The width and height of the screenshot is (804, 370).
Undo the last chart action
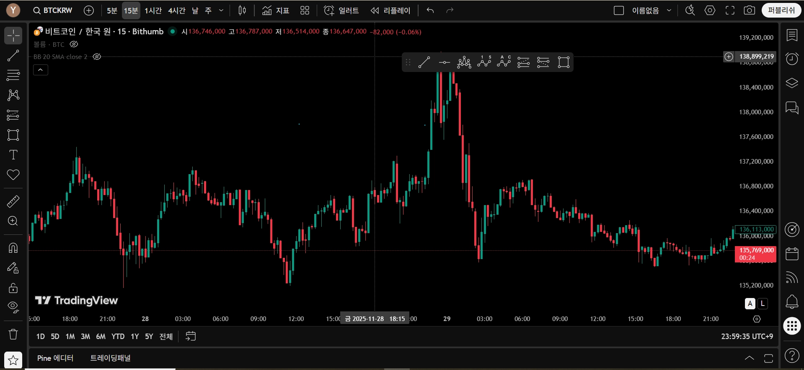pyautogui.click(x=430, y=10)
